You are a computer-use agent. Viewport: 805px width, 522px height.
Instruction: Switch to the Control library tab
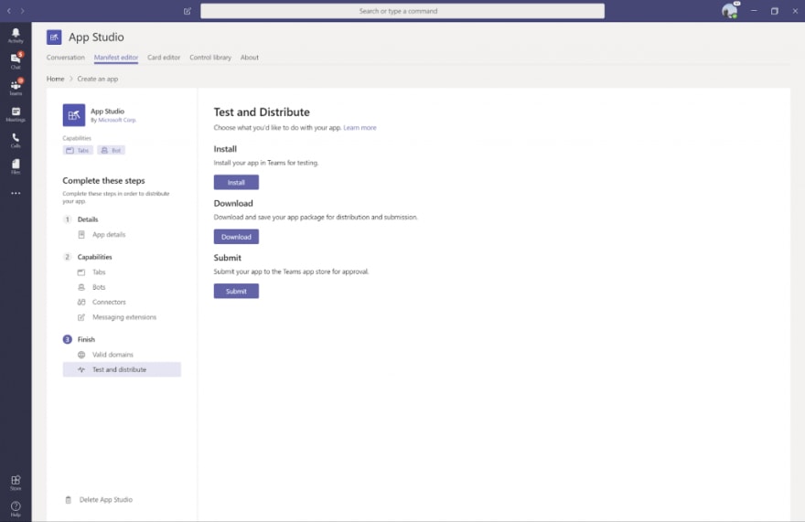[210, 58]
